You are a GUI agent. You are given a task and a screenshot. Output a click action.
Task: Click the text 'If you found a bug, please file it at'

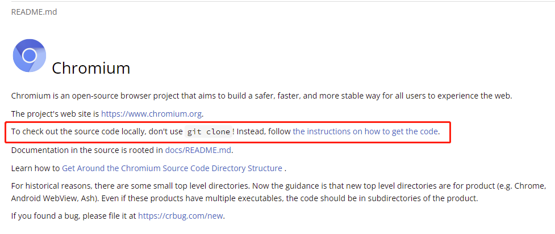click(74, 216)
